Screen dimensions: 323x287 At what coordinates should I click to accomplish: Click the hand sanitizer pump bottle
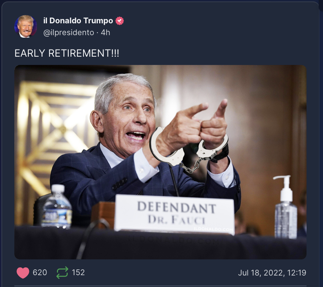tap(286, 207)
